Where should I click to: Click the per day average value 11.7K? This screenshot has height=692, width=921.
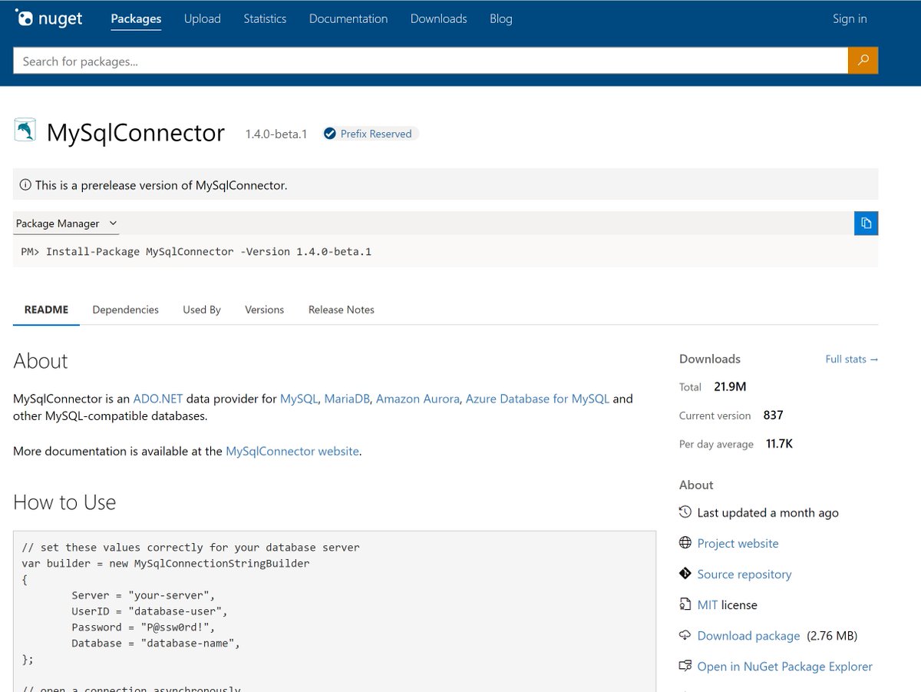[x=779, y=444]
